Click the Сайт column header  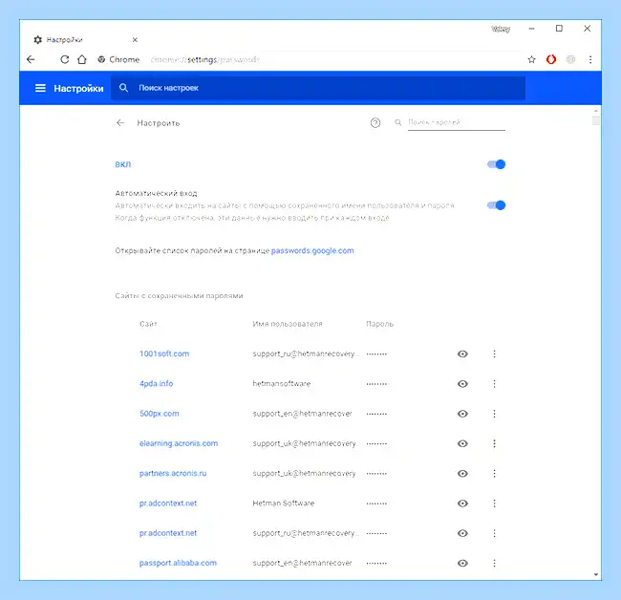tap(148, 324)
